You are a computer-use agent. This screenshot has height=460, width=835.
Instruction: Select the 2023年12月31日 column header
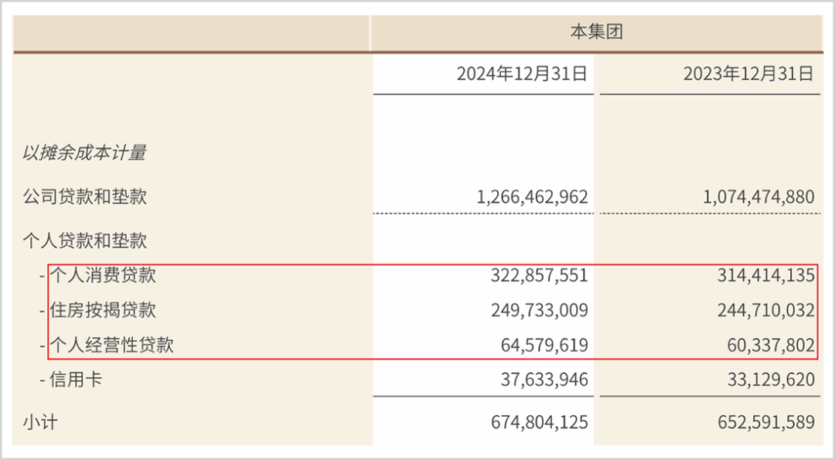point(748,73)
